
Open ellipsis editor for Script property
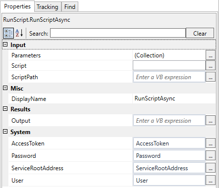[211, 65]
